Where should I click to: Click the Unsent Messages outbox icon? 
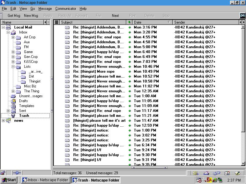[x=13, y=96]
